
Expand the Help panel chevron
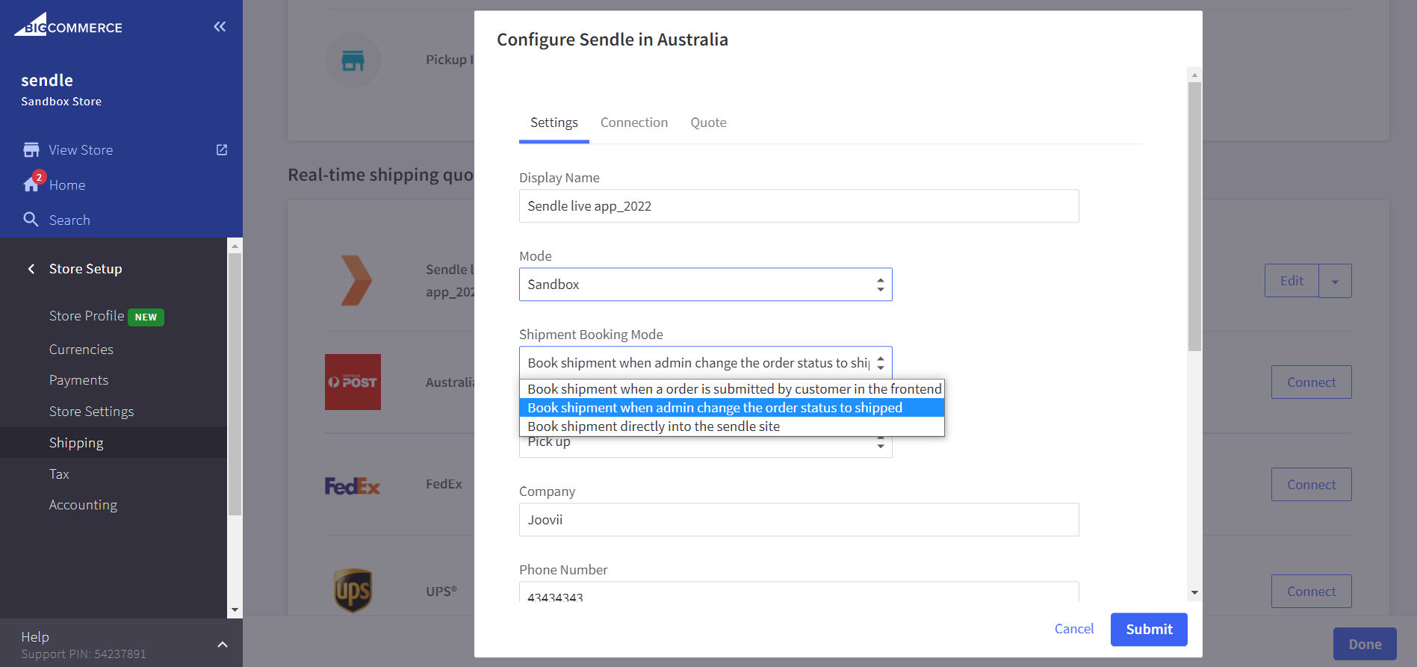tap(222, 645)
